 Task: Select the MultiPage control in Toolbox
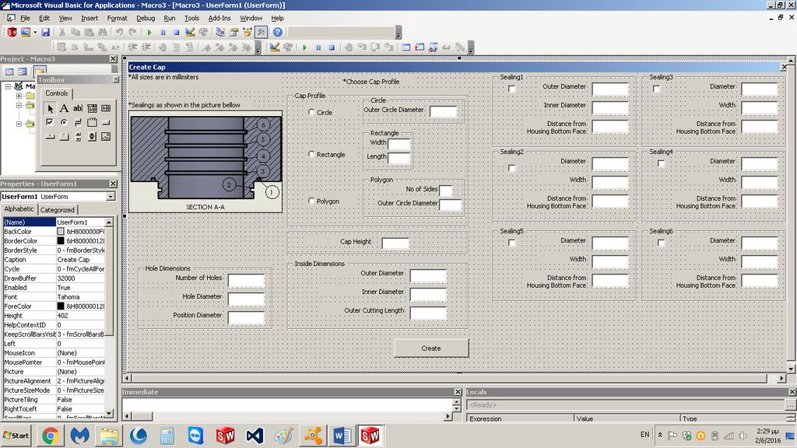64,137
